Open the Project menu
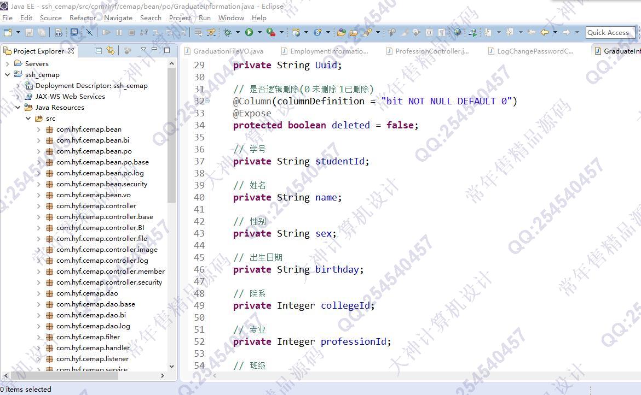This screenshot has width=641, height=395. click(x=180, y=18)
